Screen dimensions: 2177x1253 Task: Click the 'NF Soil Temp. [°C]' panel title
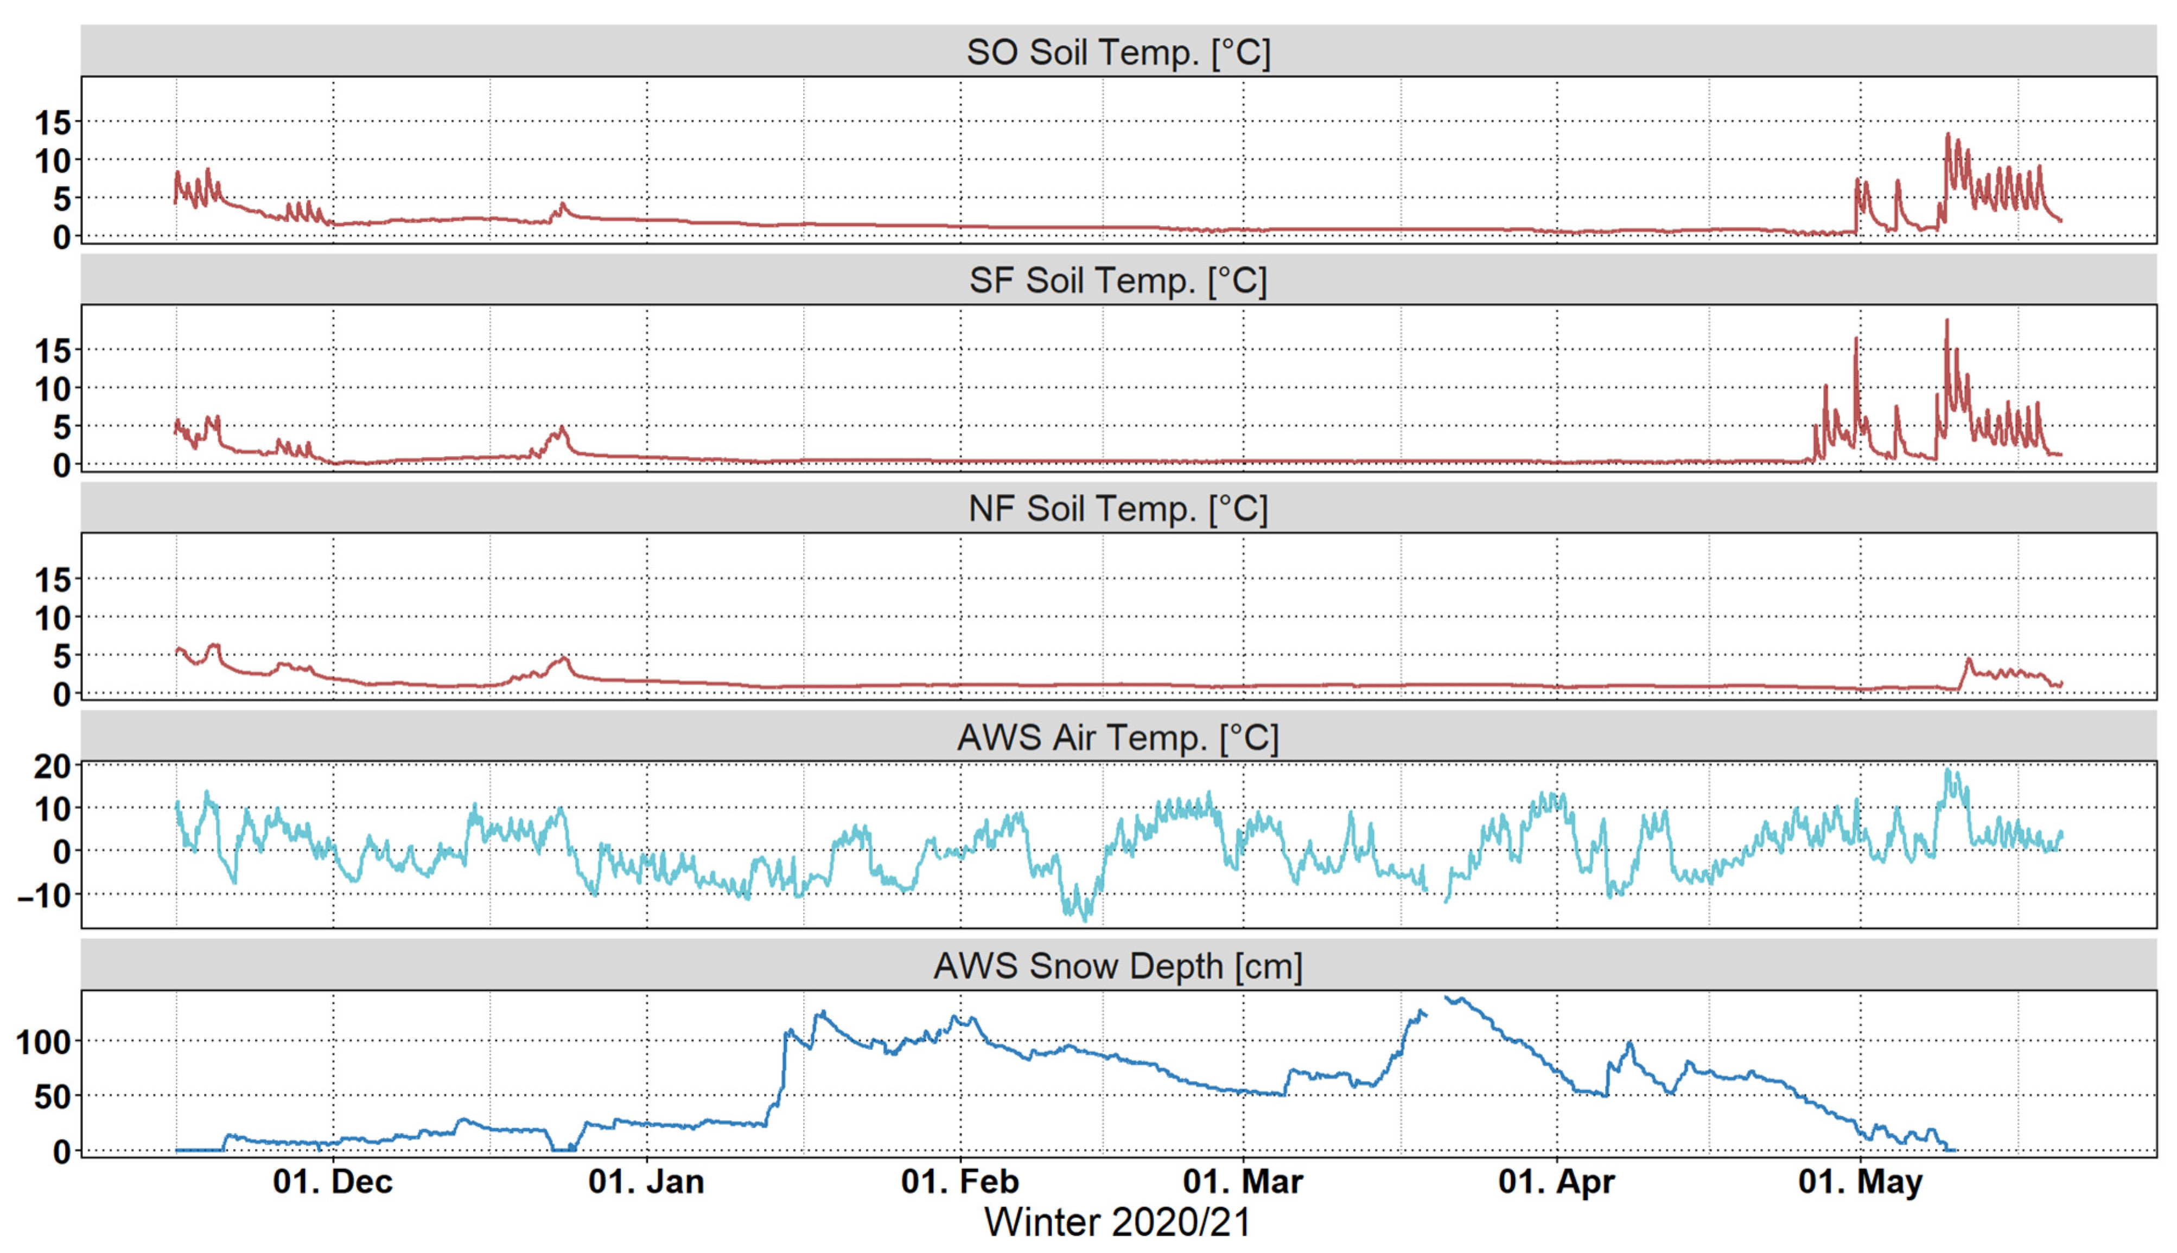click(1118, 509)
